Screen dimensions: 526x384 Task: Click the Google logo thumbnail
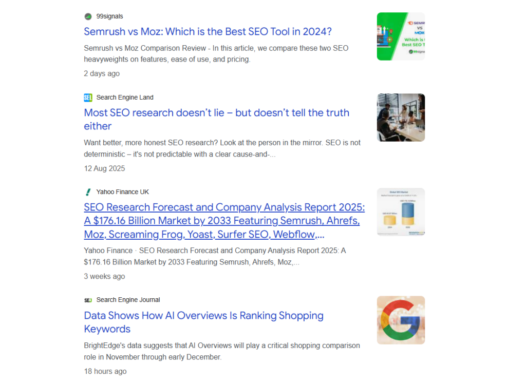pyautogui.click(x=401, y=320)
